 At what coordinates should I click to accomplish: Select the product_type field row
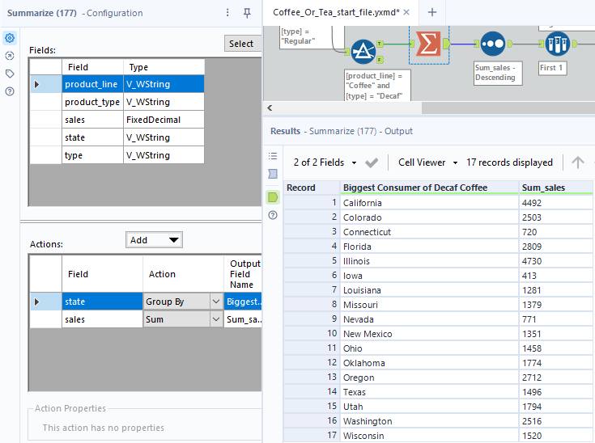click(x=117, y=102)
